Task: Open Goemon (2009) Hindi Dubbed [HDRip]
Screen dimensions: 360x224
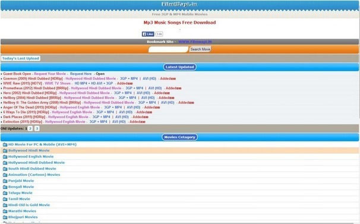Action: pos(33,78)
